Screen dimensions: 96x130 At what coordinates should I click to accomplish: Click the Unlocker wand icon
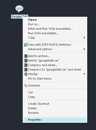click(x=26, y=85)
